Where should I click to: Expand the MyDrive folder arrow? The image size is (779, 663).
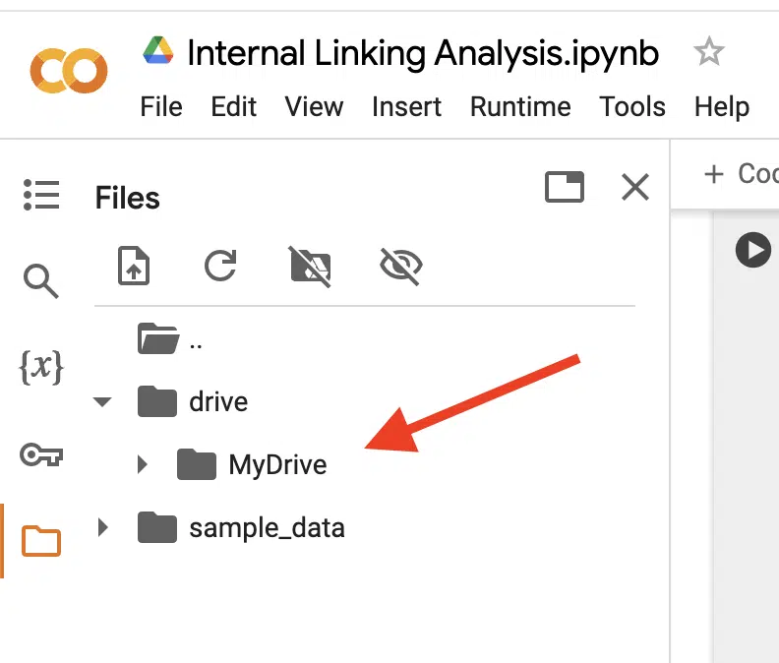[143, 464]
